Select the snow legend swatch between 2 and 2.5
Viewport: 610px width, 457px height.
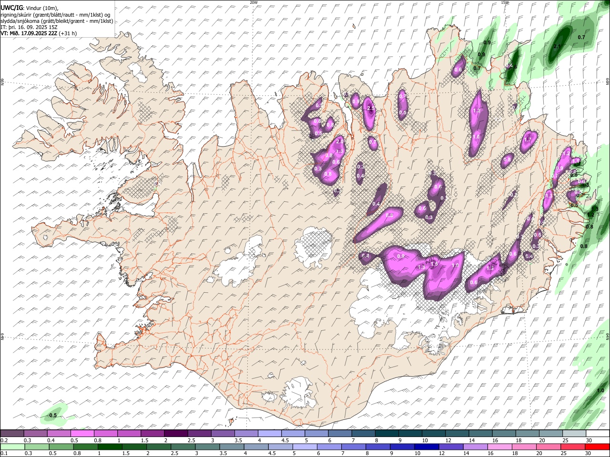(x=176, y=434)
